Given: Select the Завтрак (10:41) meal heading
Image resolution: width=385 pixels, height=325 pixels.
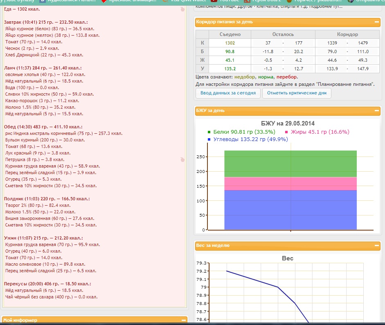Looking at the screenshot, I should click(46, 22).
